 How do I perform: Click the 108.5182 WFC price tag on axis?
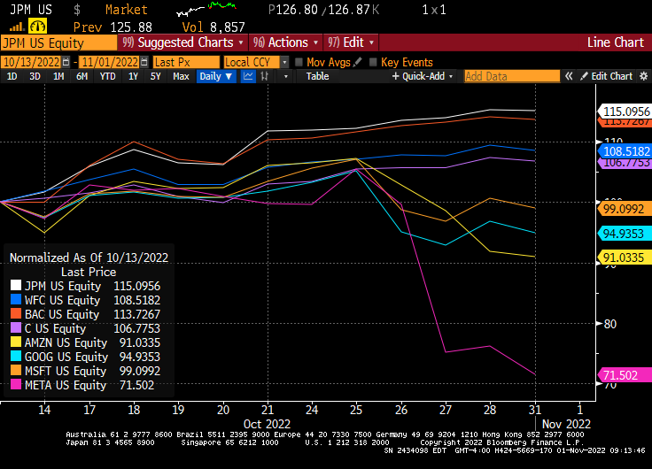625,151
